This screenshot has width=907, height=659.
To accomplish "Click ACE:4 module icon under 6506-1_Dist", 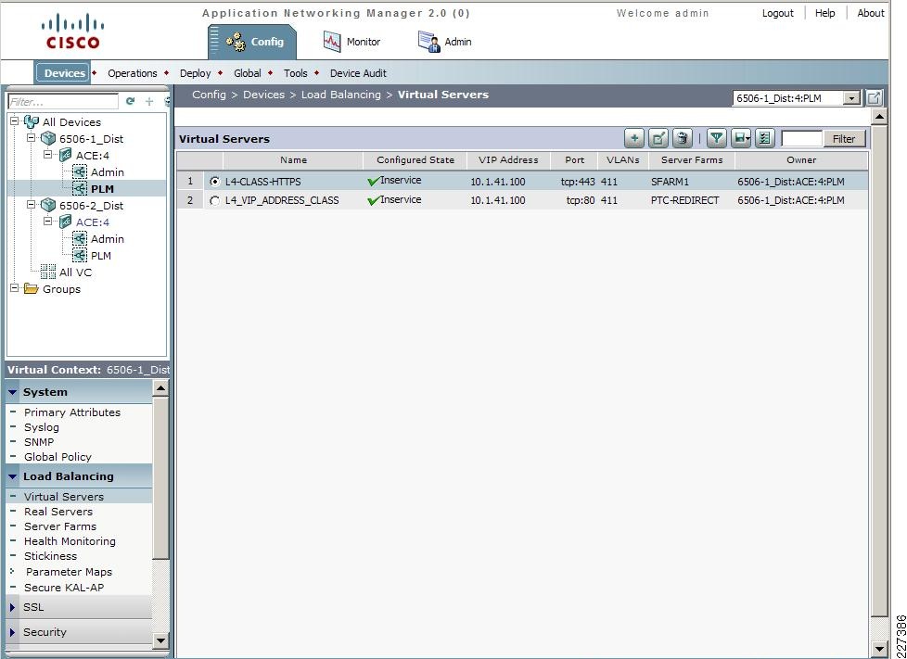I will click(65, 155).
